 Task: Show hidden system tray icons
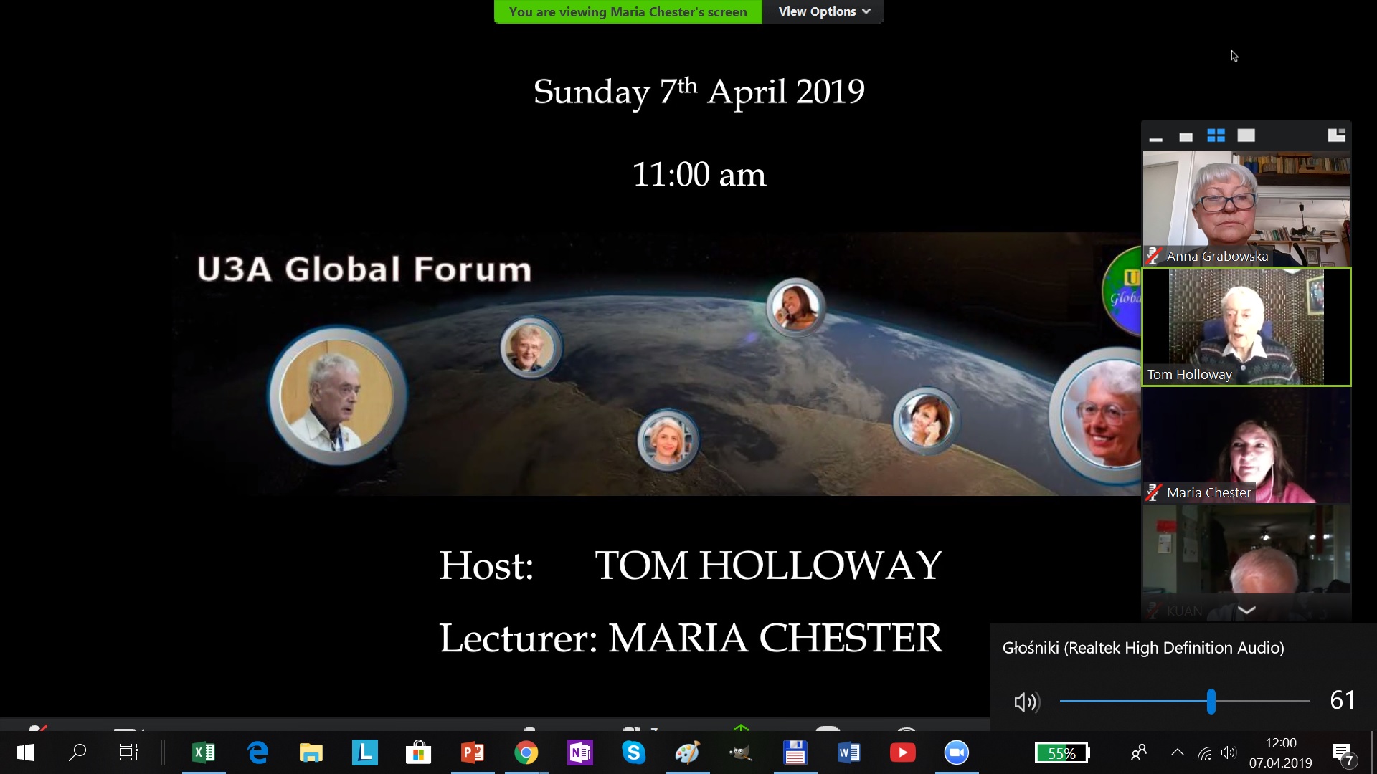[1177, 752]
